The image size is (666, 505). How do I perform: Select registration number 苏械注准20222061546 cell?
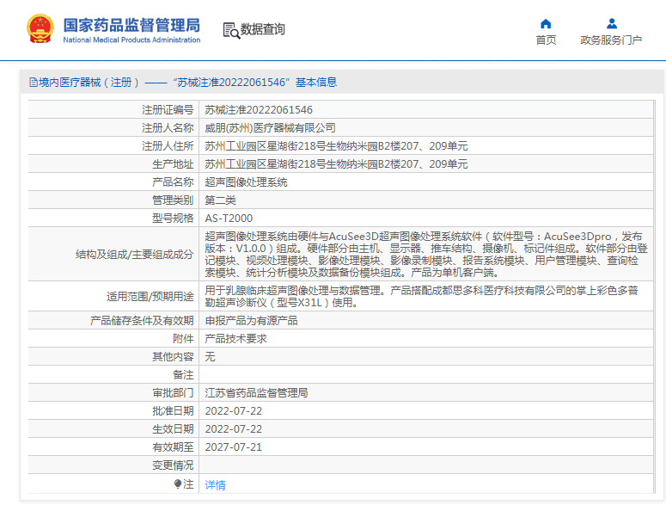(x=259, y=109)
